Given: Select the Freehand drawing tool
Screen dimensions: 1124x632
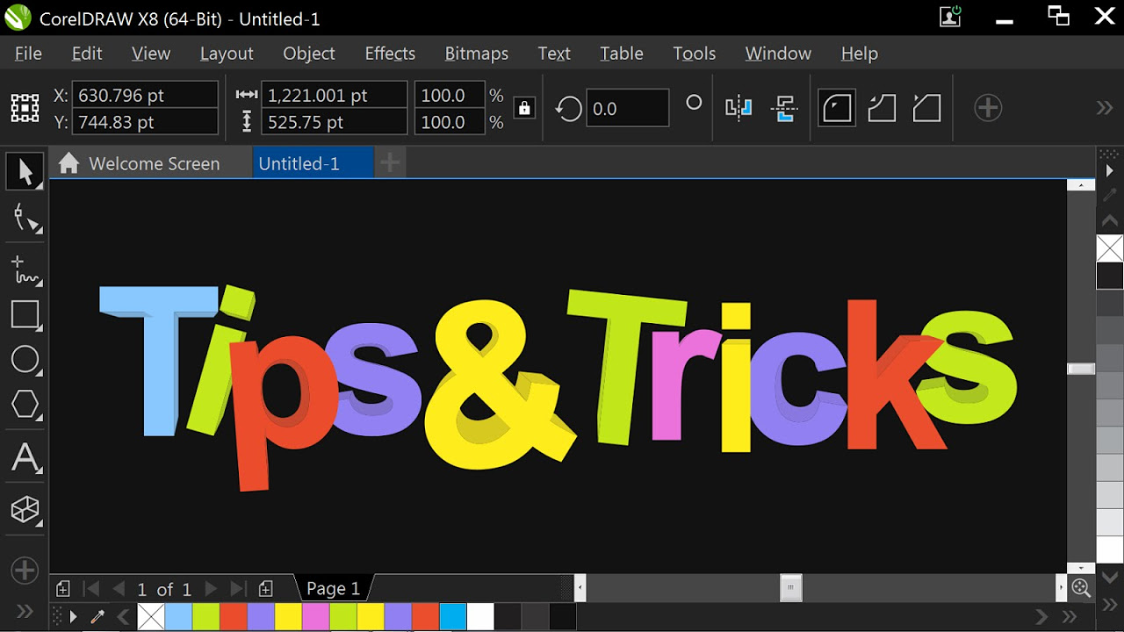Looking at the screenshot, I should [25, 269].
